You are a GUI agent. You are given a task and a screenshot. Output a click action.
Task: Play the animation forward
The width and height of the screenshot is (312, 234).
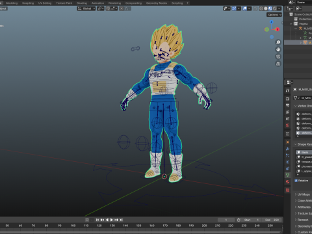112,220
